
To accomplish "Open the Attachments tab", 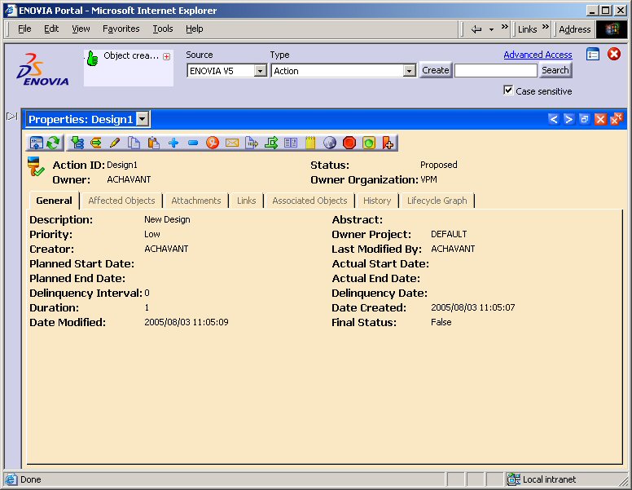I will tap(196, 201).
